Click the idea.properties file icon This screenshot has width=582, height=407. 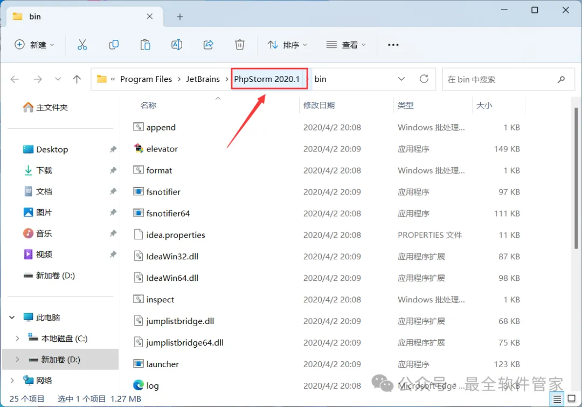click(138, 234)
